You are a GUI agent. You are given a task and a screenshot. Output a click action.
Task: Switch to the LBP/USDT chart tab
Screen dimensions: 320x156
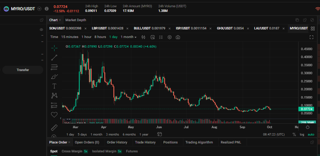[108, 28]
